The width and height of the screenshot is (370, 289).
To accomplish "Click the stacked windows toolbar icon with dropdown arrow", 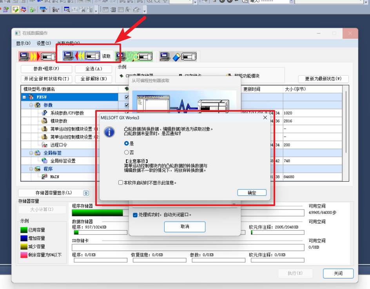I will [x=137, y=10].
